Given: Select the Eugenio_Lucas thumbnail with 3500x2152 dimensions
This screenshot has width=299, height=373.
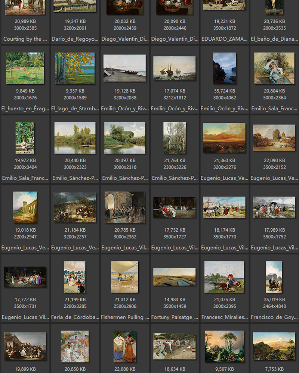Looking at the screenshot, I should coord(274,138).
